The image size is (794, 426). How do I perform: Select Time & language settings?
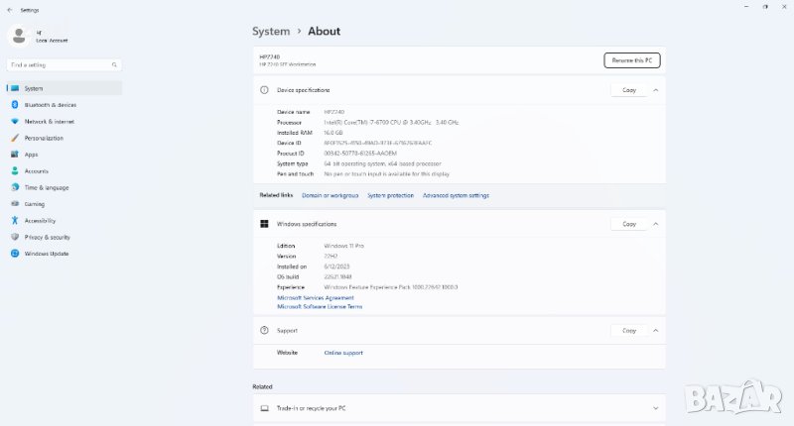pyautogui.click(x=46, y=187)
